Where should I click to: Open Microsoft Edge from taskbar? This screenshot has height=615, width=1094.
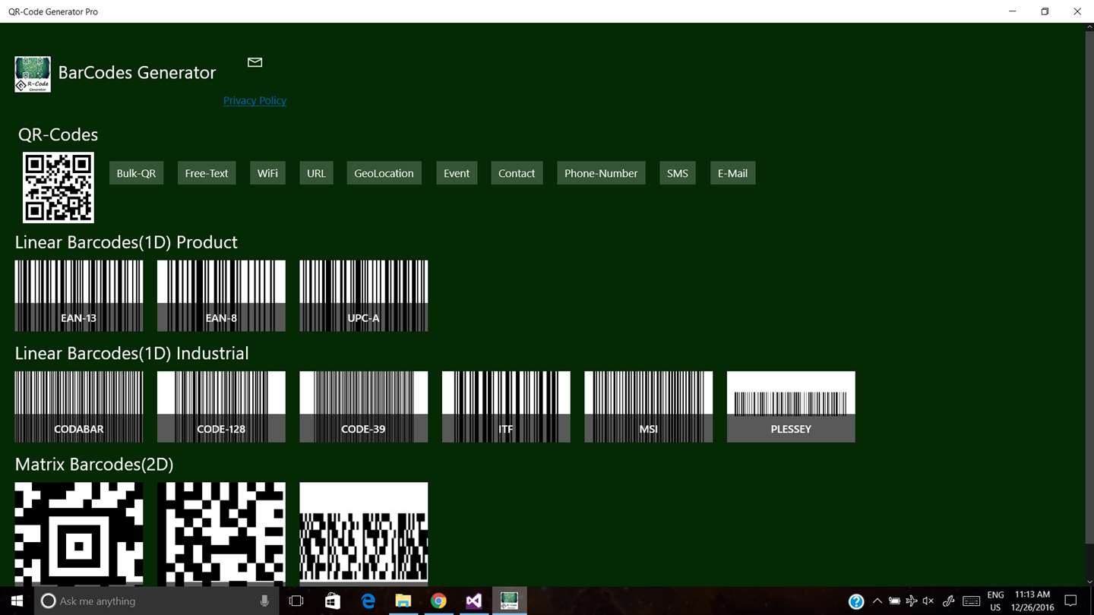tap(368, 601)
